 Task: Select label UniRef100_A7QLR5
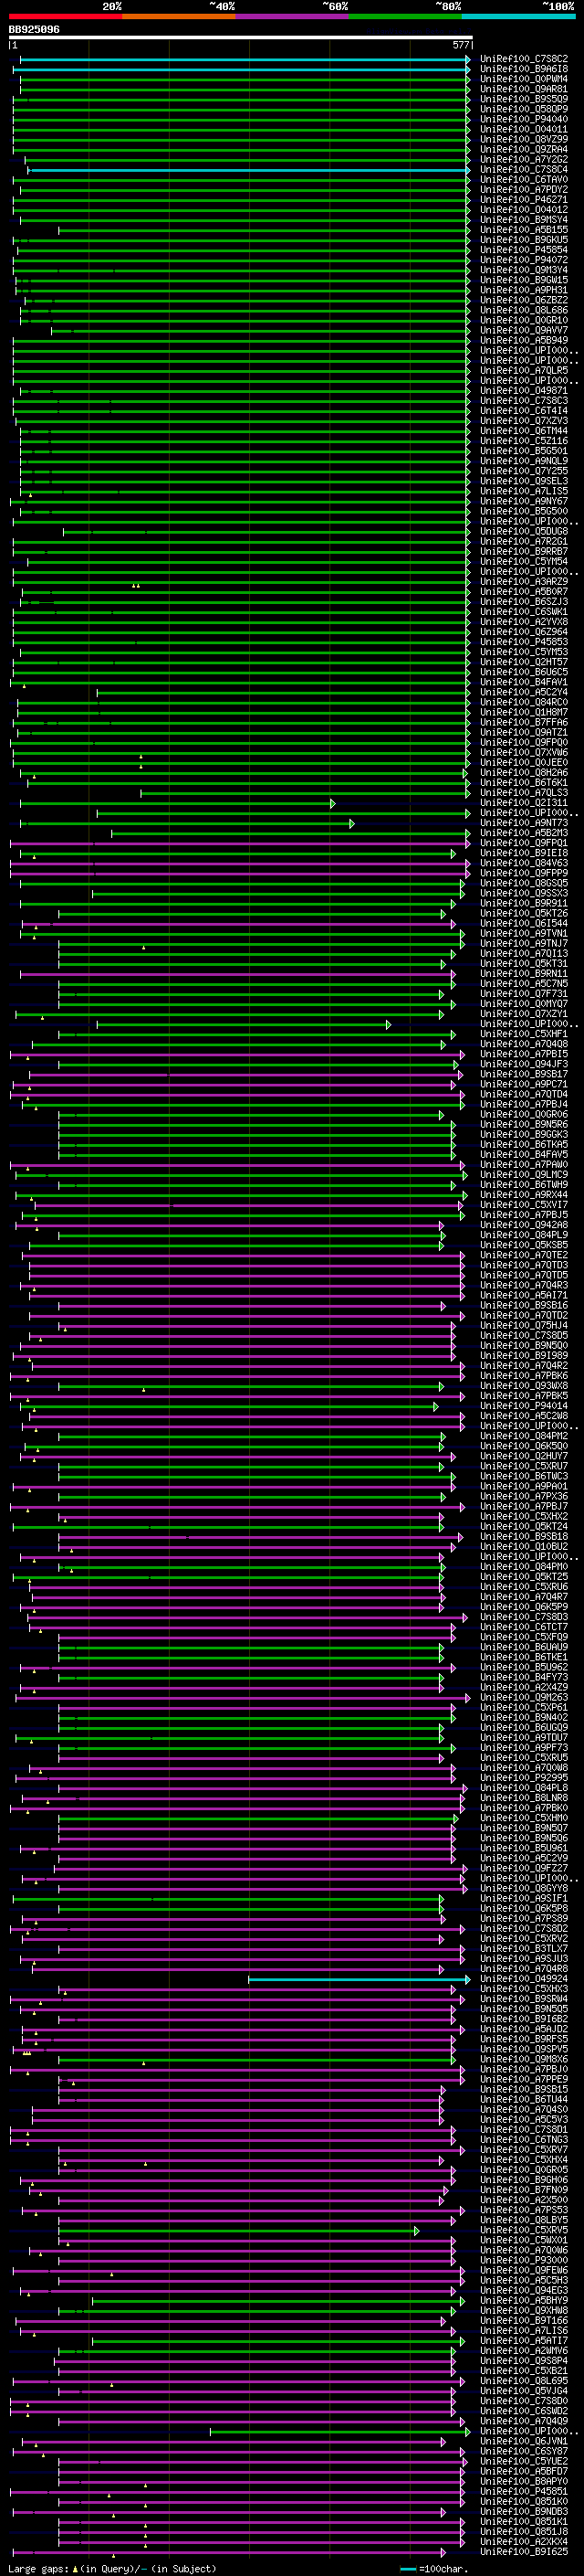(x=524, y=371)
